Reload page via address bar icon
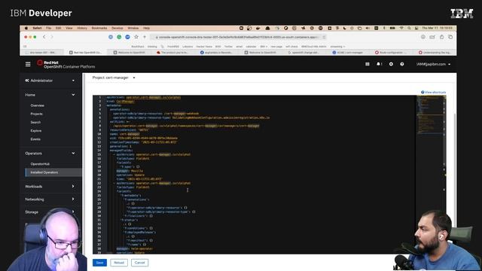 pyautogui.click(x=324, y=37)
